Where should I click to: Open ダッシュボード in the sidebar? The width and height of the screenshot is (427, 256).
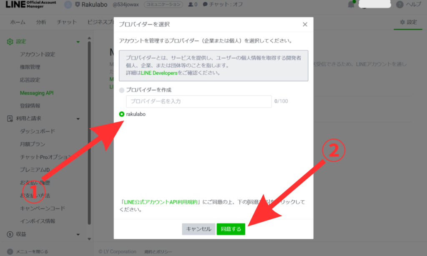37,131
